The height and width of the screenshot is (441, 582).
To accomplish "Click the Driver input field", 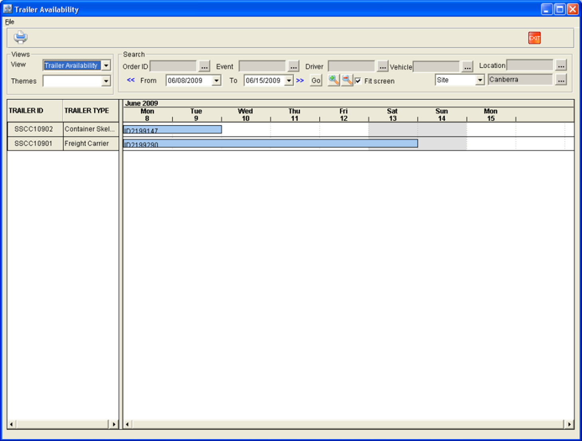I will point(351,66).
